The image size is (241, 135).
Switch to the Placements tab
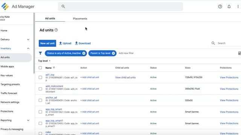click(x=80, y=18)
